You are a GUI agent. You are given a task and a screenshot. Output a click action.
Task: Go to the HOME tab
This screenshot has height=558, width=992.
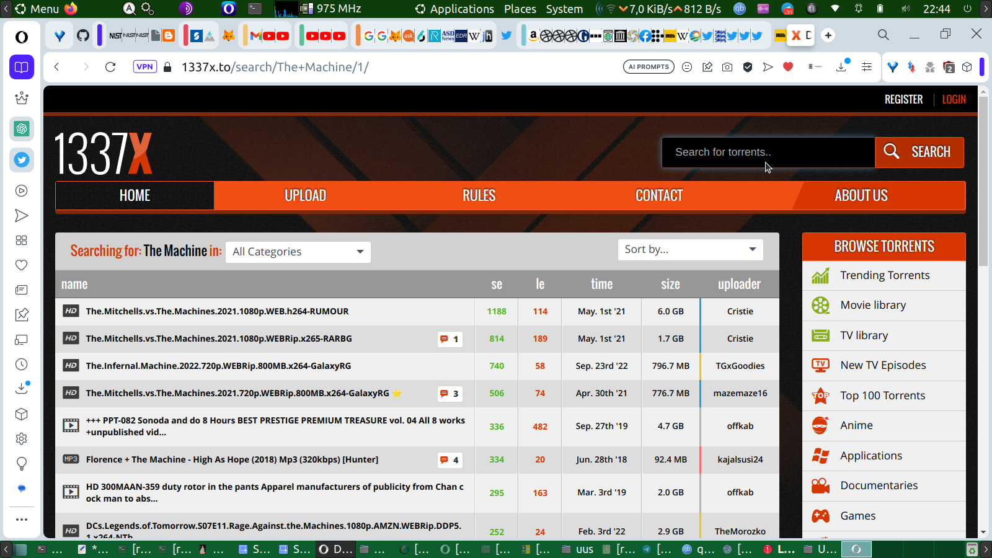pyautogui.click(x=135, y=196)
